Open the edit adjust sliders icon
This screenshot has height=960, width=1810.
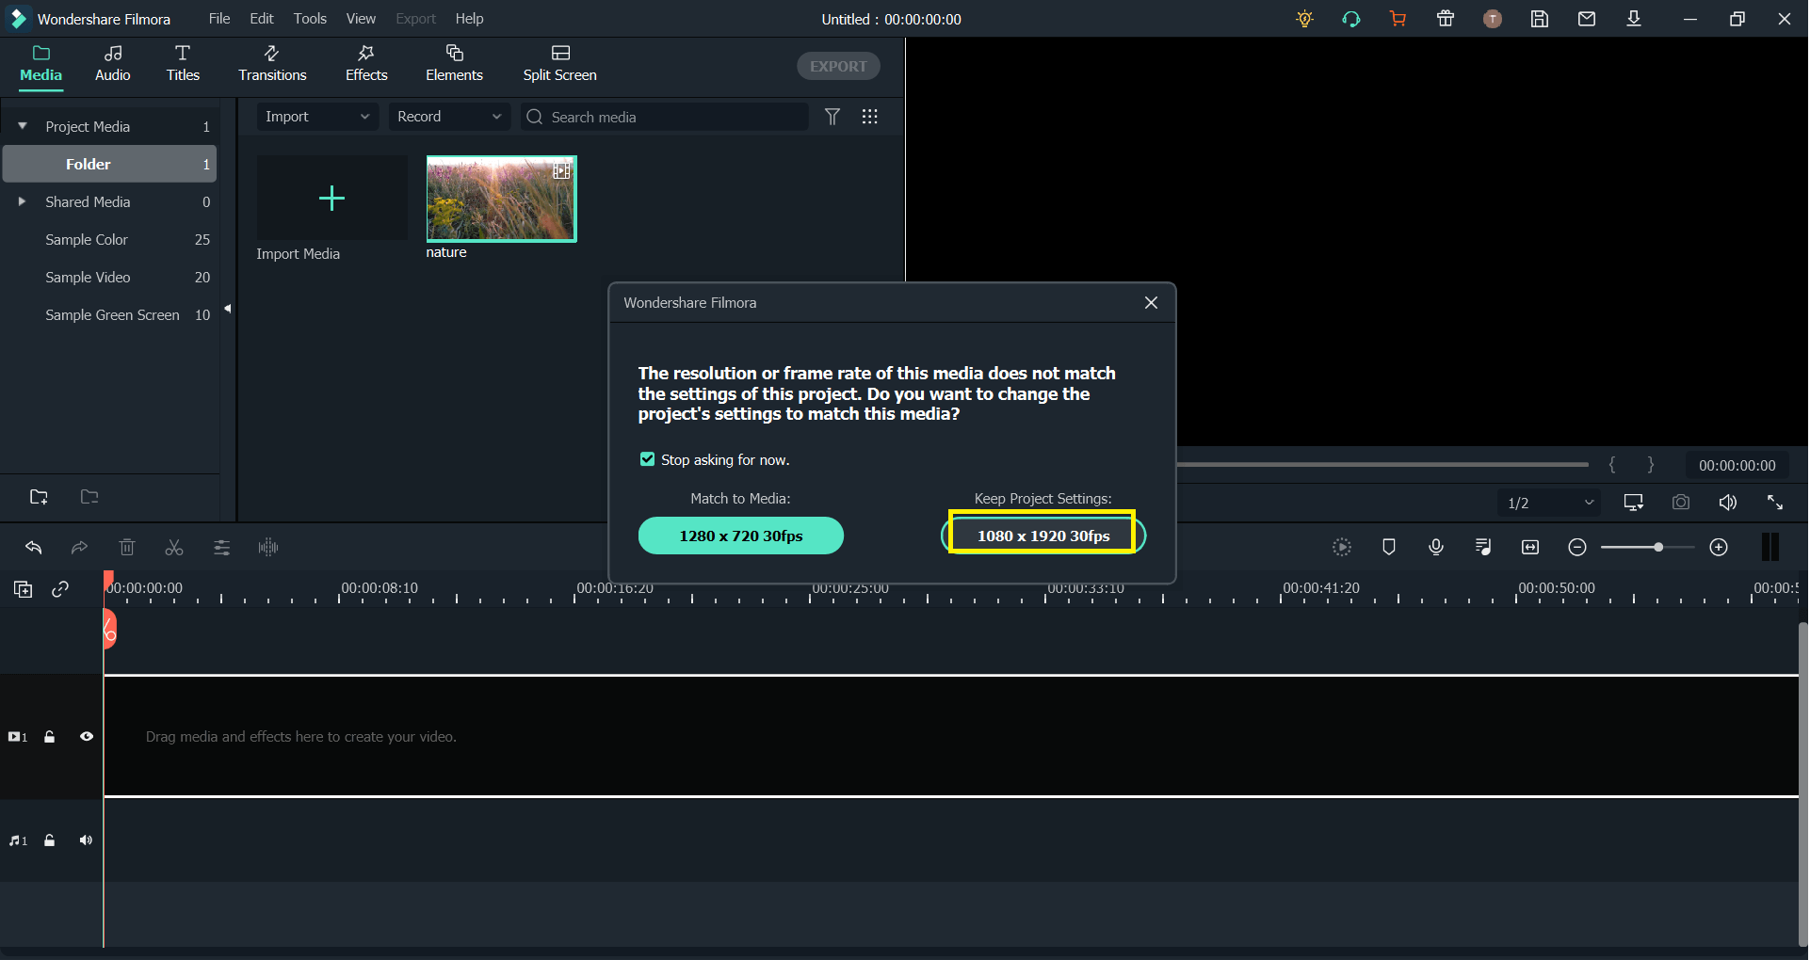(x=221, y=548)
